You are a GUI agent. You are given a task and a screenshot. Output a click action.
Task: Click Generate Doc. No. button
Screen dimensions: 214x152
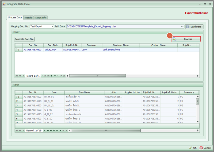24,39
